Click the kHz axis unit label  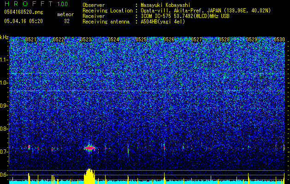point(4,37)
